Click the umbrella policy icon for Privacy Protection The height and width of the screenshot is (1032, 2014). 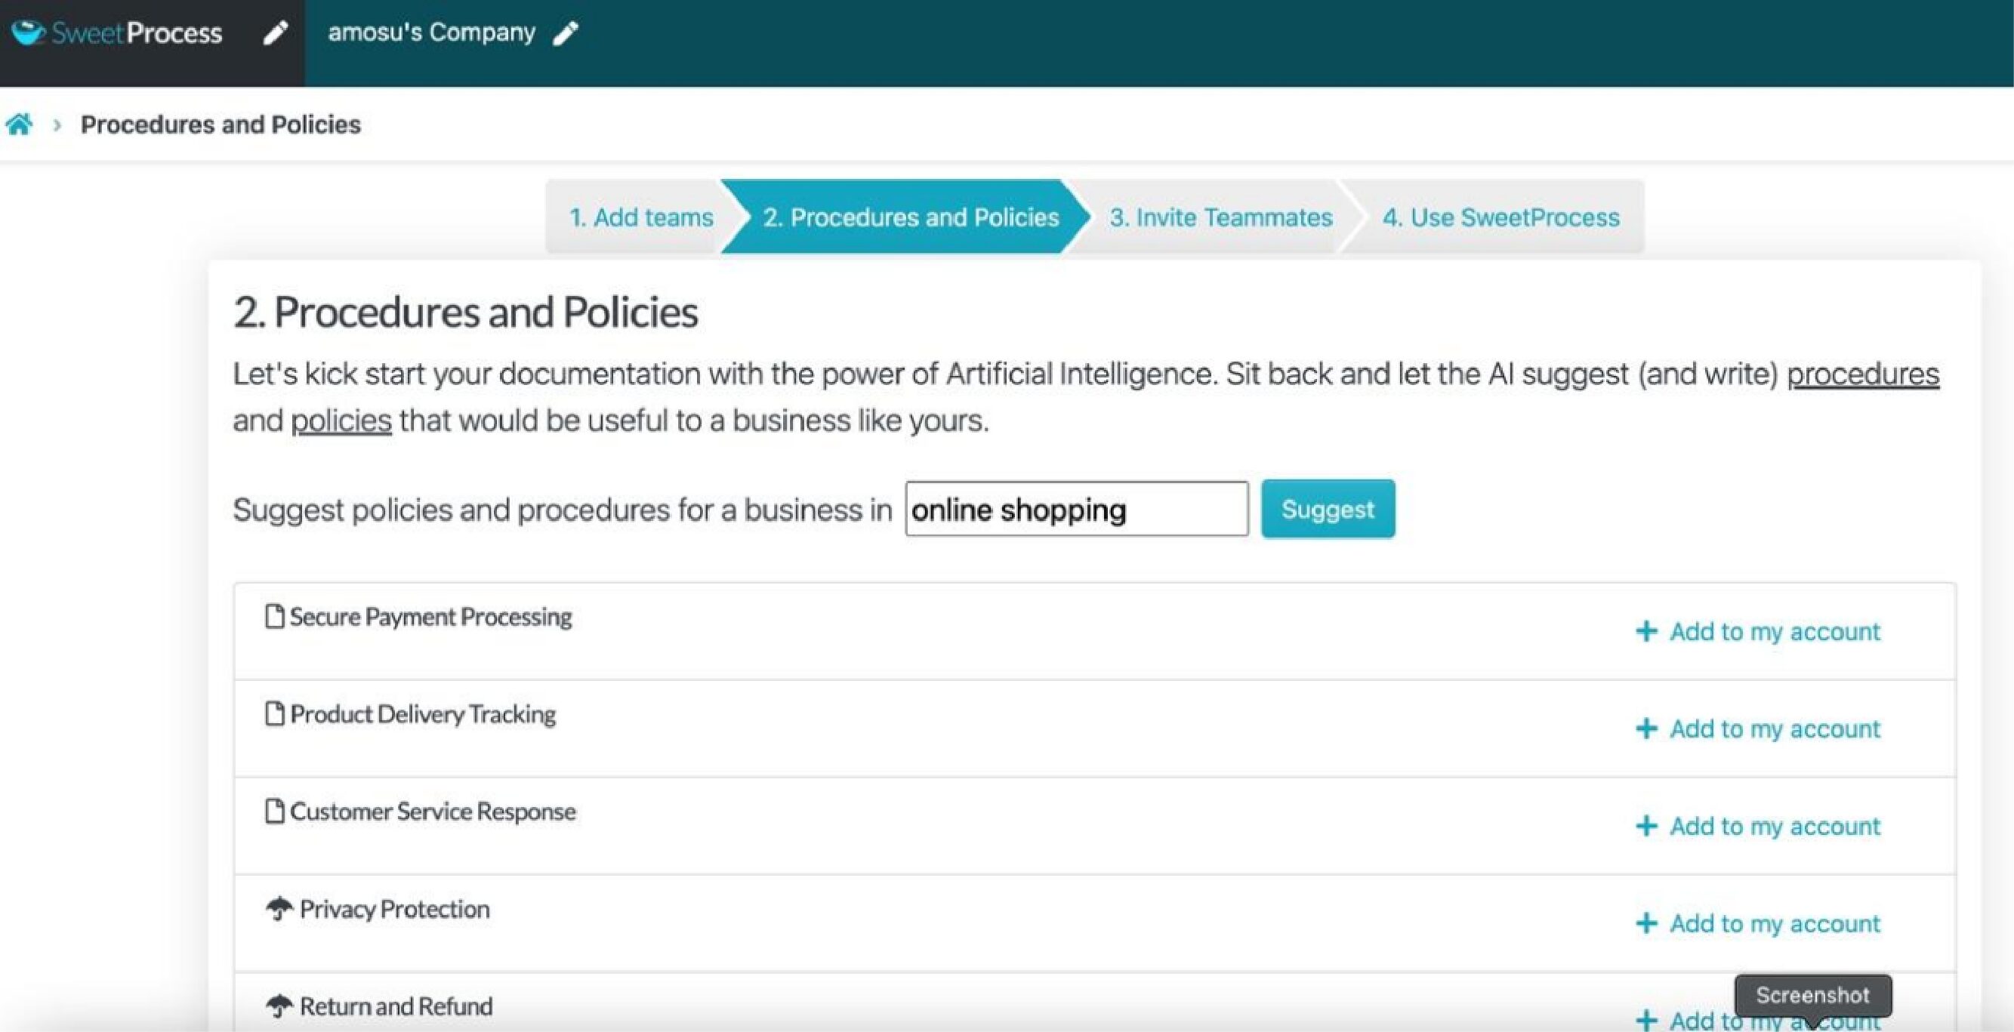(x=279, y=908)
